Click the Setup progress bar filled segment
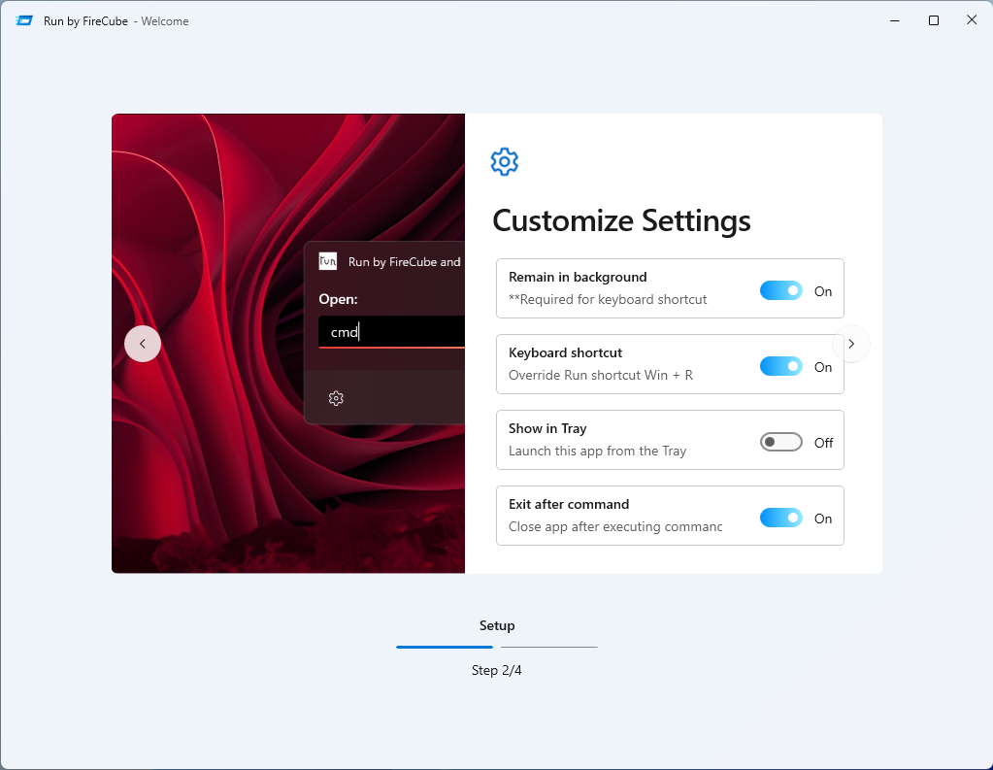Screen dimensions: 993x770 (445, 647)
